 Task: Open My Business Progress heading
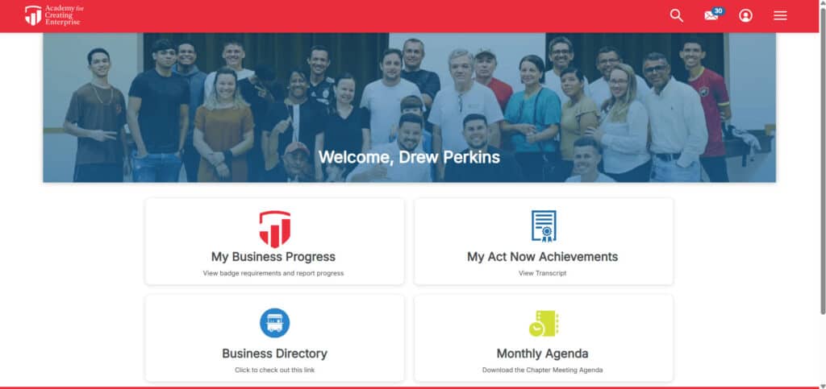pyautogui.click(x=273, y=257)
